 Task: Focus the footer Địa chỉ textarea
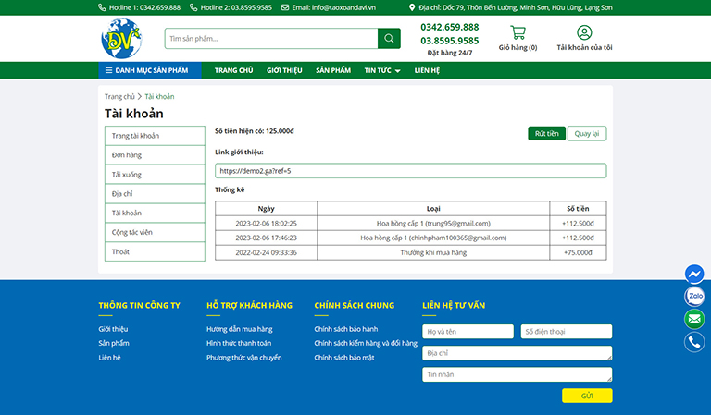point(518,353)
